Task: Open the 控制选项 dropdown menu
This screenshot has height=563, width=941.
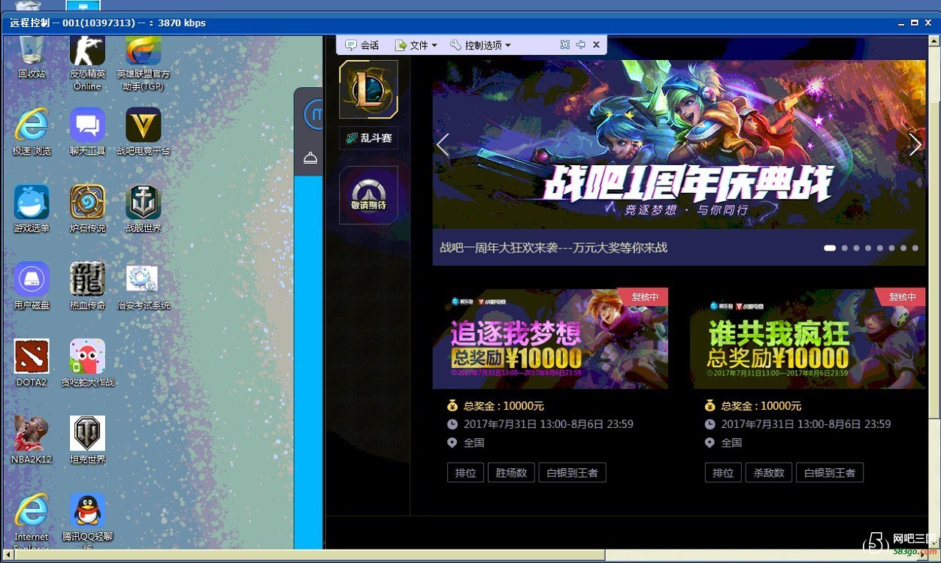Action: (x=480, y=45)
